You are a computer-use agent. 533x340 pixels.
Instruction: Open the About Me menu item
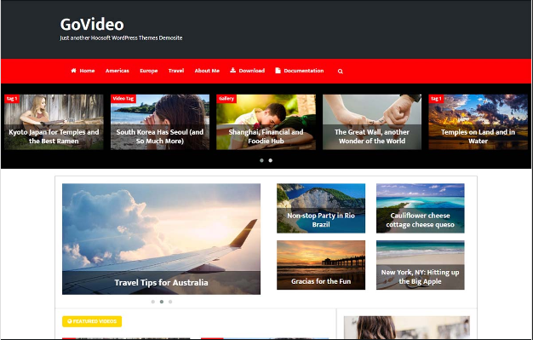pyautogui.click(x=207, y=71)
